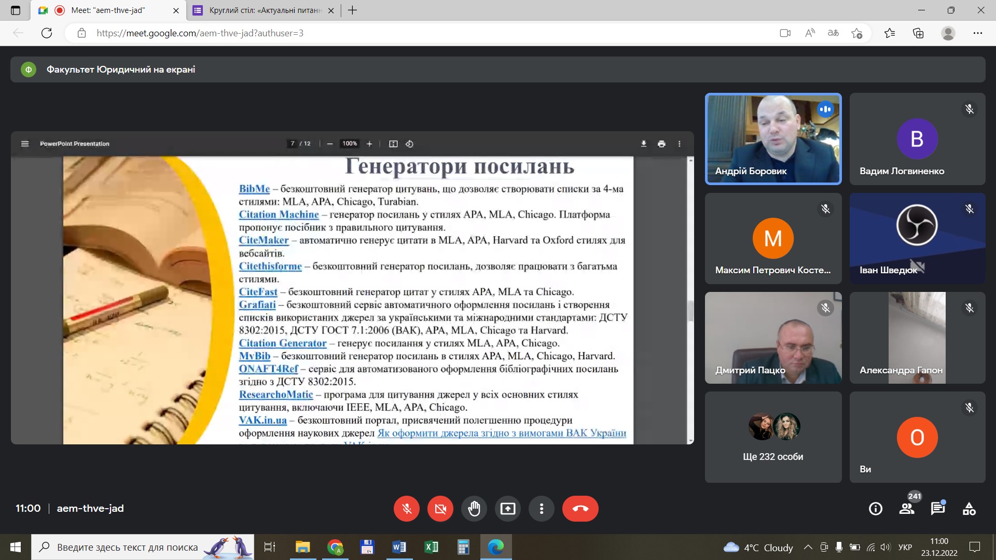This screenshot has height=560, width=996.
Task: Open more options three-dot menu in Meet
Action: (x=542, y=509)
